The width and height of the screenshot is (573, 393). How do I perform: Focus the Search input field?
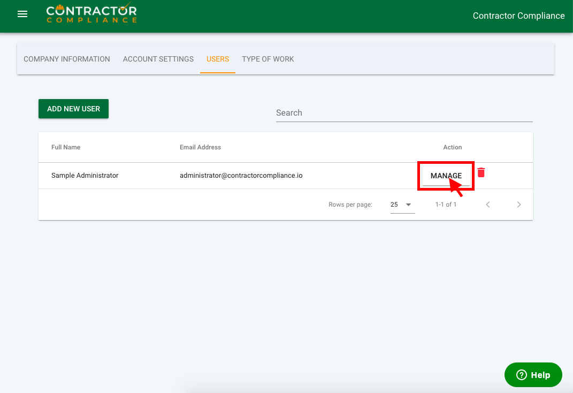tap(404, 113)
